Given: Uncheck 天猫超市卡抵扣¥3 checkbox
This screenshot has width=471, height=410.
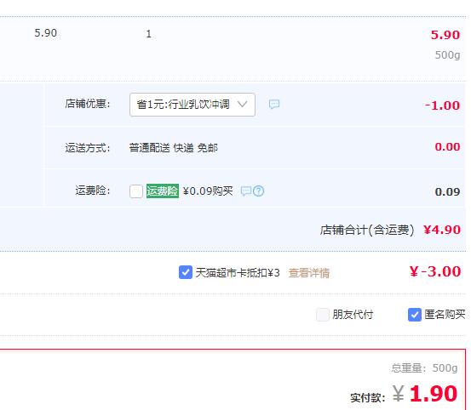Looking at the screenshot, I should 186,272.
